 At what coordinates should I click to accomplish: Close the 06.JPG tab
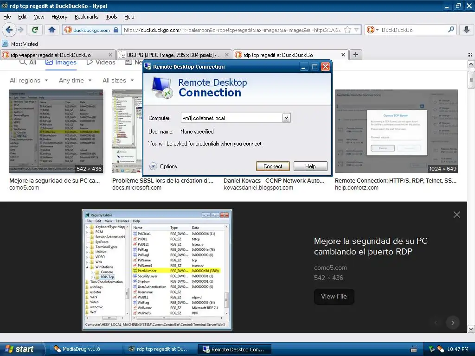(227, 55)
